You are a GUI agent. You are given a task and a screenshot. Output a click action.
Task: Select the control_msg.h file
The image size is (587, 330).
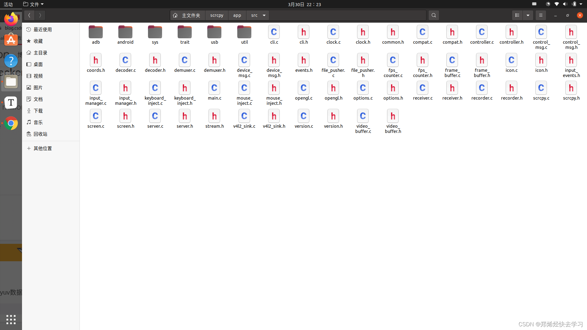pos(571,37)
